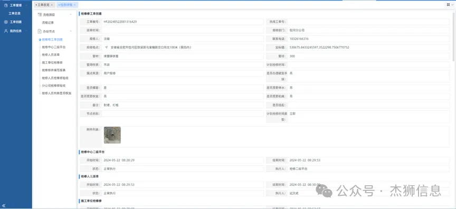
Task: Switch to the 工单总览 tab
Action: (x=43, y=5)
